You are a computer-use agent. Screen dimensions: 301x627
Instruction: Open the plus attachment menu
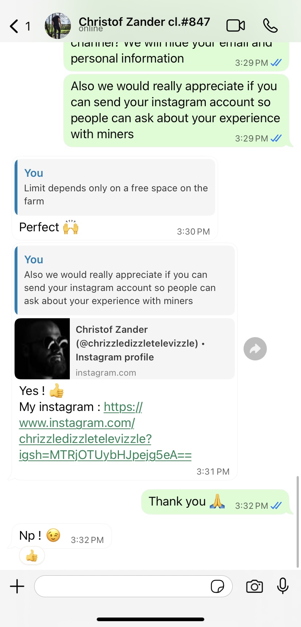pyautogui.click(x=17, y=586)
